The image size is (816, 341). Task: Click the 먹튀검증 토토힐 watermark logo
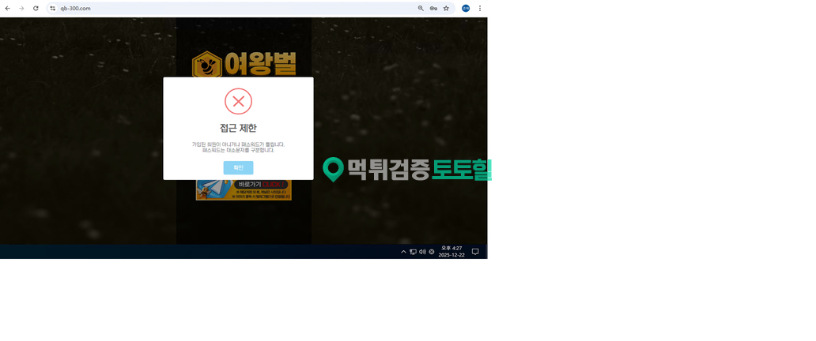point(407,169)
